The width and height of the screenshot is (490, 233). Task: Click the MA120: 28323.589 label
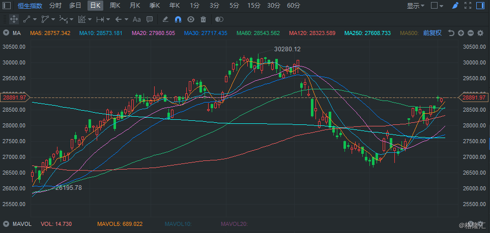pos(312,33)
